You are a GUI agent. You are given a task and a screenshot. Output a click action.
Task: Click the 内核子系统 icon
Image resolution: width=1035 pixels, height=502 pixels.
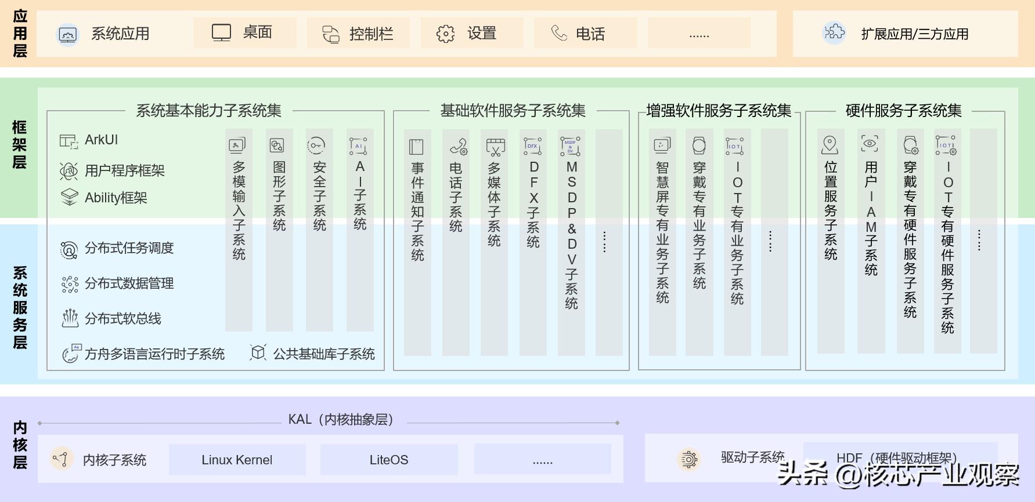(61, 459)
